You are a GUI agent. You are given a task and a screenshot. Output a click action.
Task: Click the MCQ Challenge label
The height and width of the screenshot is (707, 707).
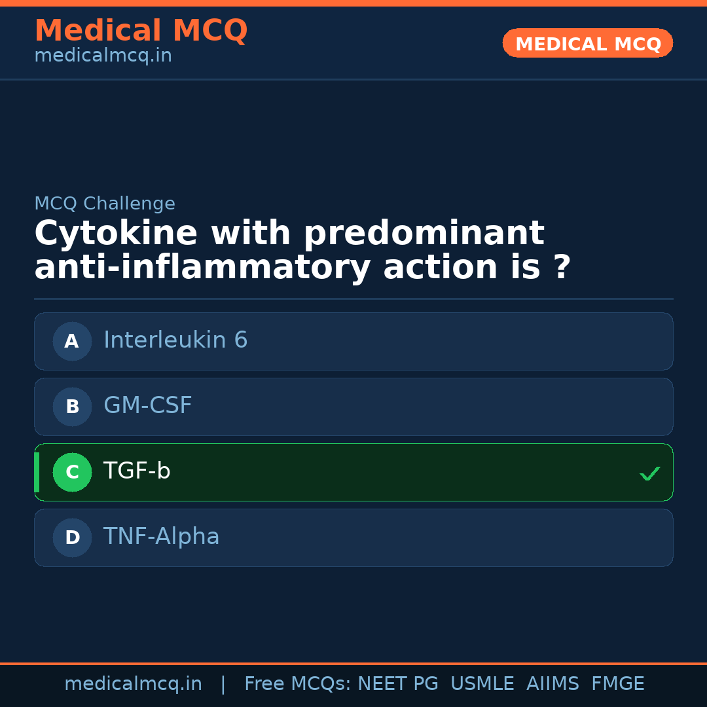click(105, 204)
